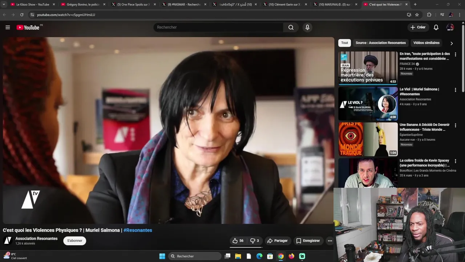
Task: Open the #Resonantes hashtag link
Action: (x=138, y=230)
